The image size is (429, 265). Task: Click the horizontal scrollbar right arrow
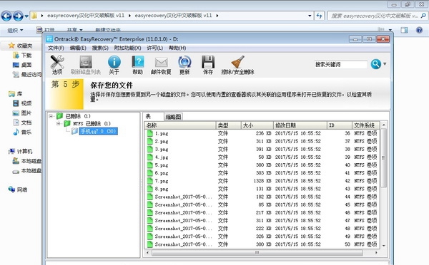pos(377,253)
